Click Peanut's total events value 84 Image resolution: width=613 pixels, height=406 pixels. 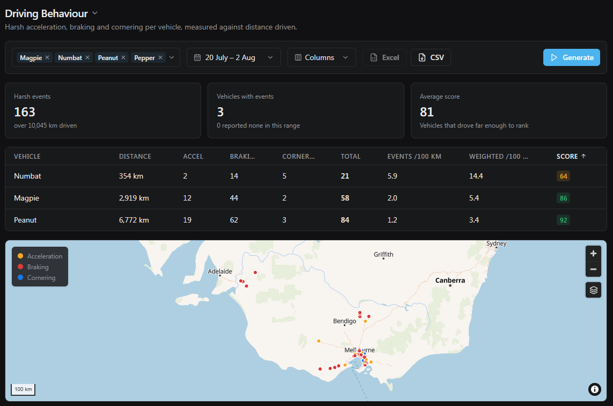click(345, 220)
